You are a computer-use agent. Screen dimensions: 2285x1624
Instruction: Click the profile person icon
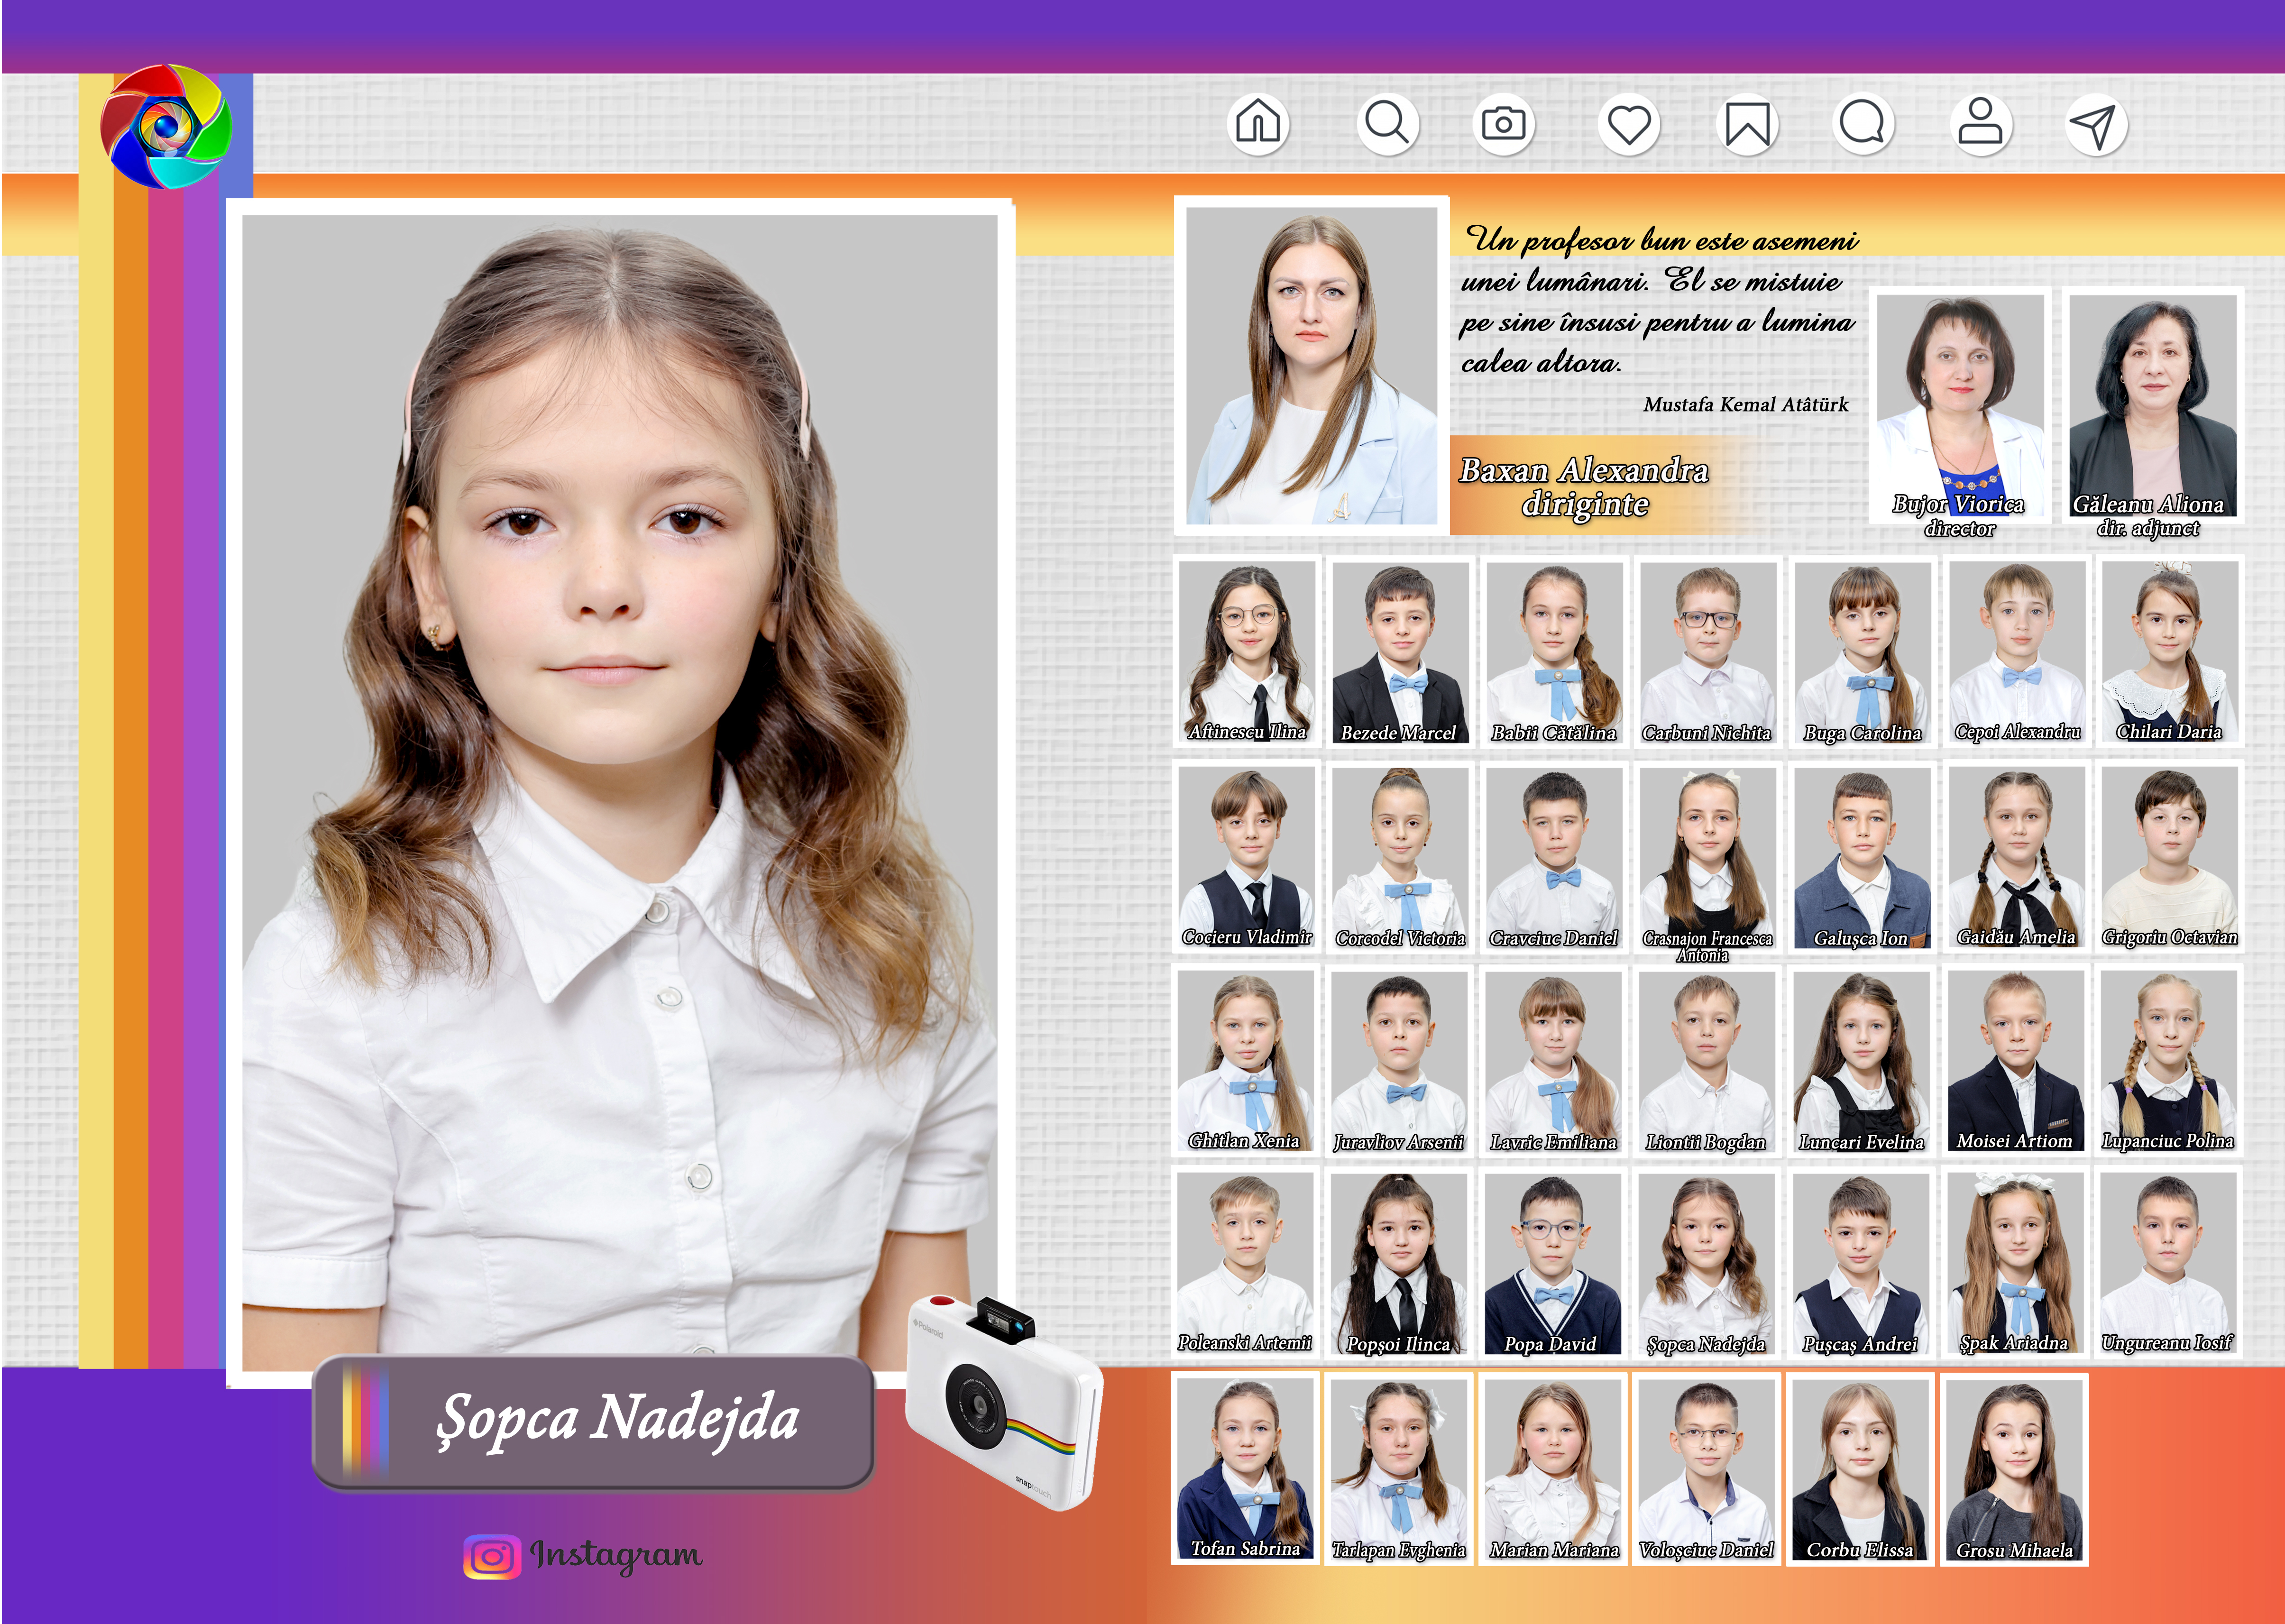[x=1980, y=124]
